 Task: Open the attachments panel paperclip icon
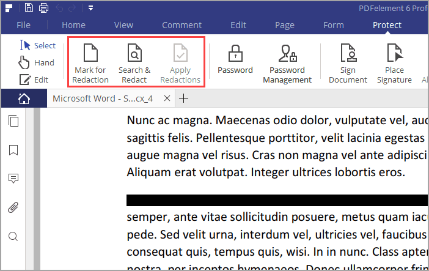click(x=13, y=207)
